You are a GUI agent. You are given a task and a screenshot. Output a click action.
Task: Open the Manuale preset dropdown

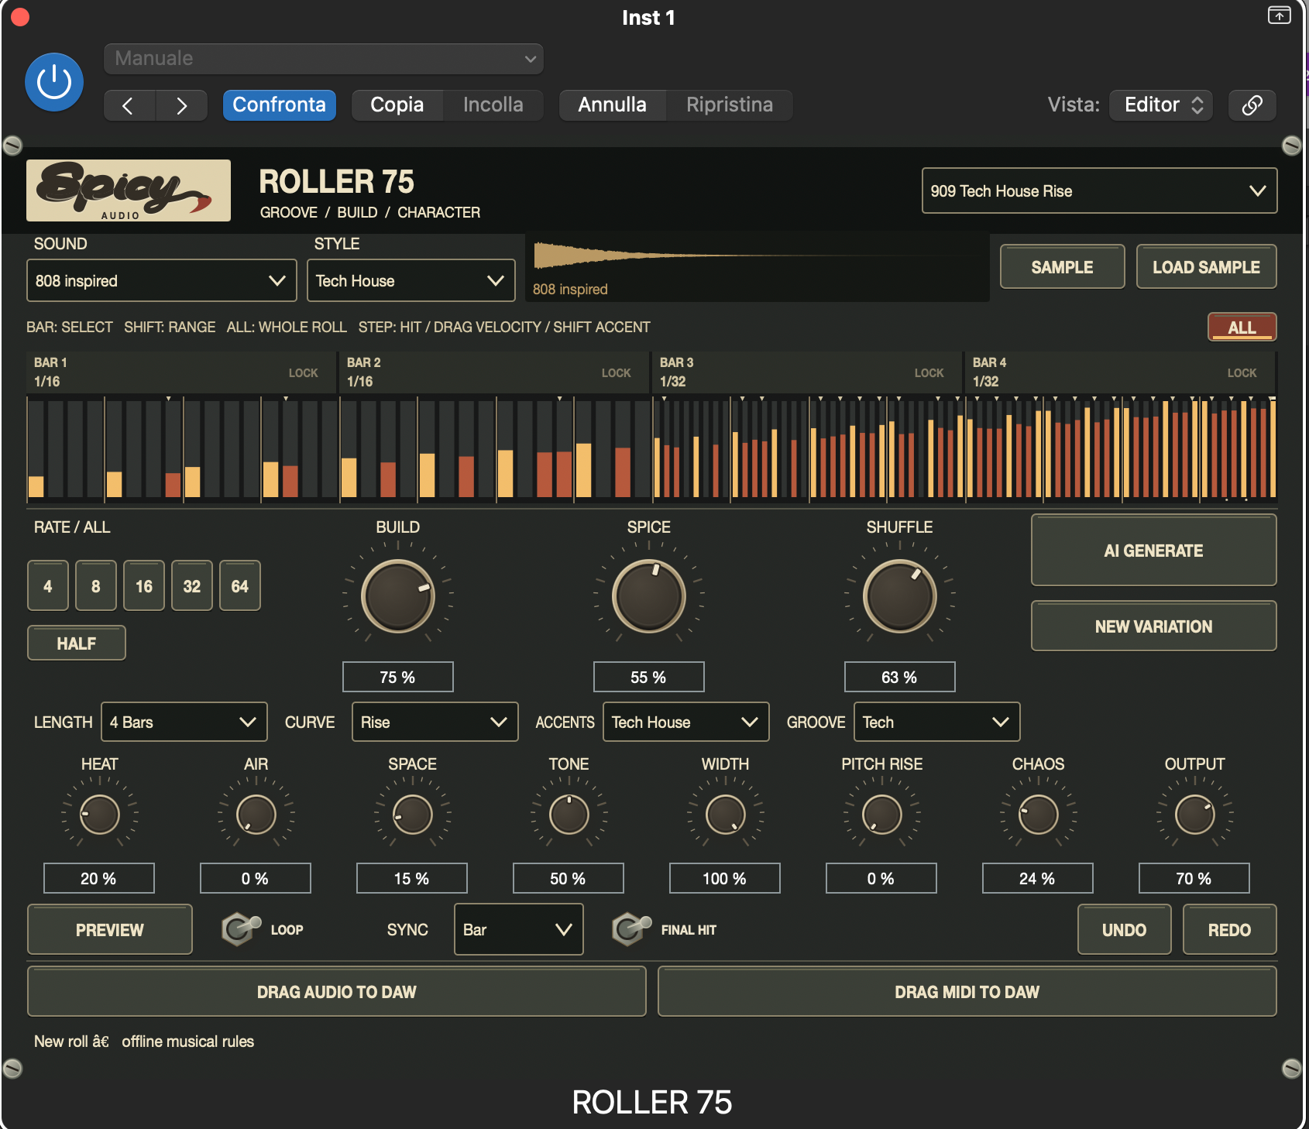(x=324, y=59)
